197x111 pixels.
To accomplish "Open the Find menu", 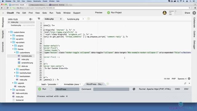I will pos(30,13).
